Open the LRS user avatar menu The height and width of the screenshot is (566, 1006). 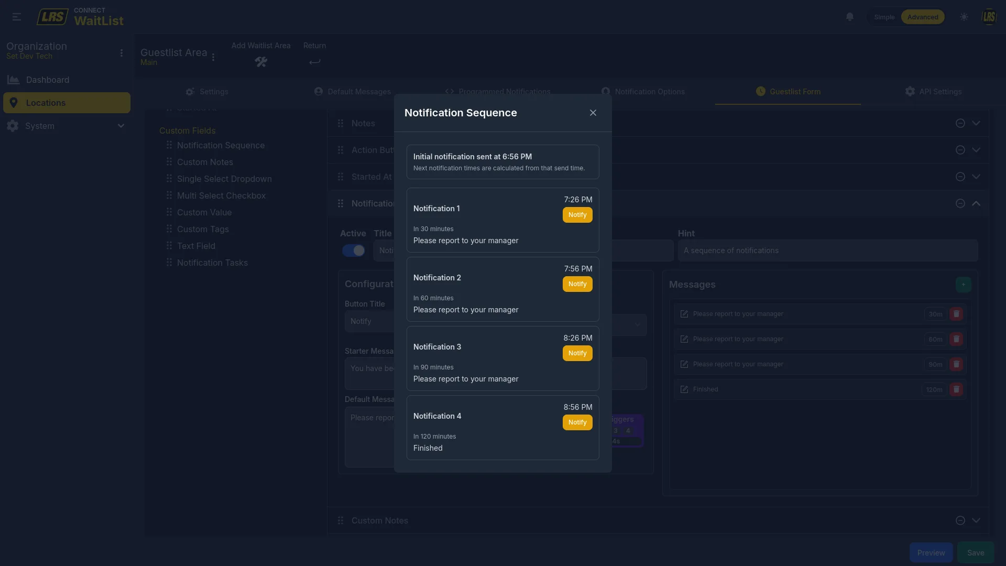[989, 17]
